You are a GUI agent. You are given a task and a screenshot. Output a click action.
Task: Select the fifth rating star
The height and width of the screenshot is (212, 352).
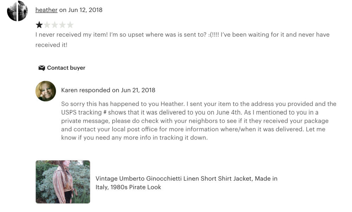tap(70, 25)
